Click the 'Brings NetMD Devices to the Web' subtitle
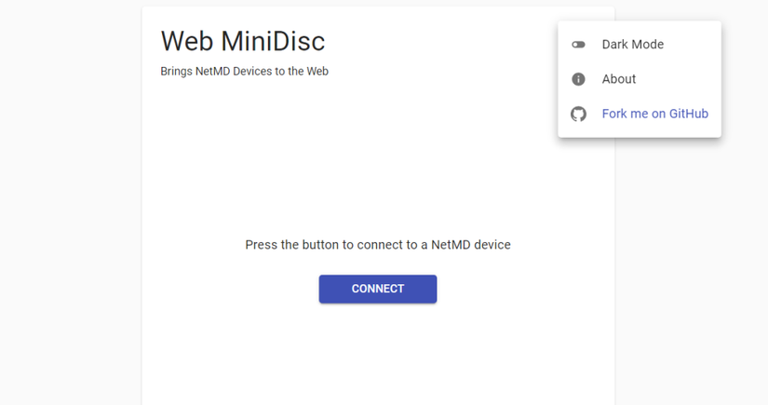This screenshot has height=405, width=768. (x=244, y=71)
